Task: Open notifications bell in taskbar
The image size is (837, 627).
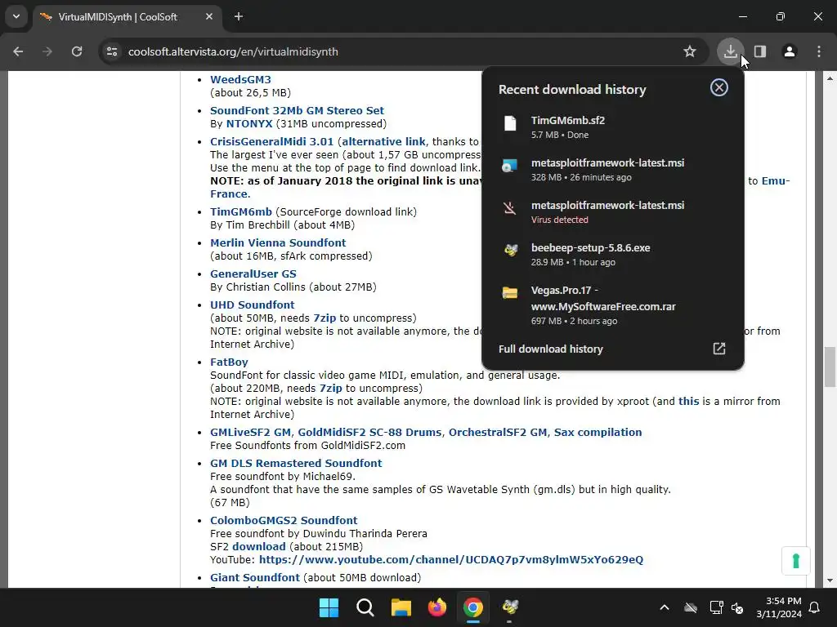Action: tap(815, 607)
